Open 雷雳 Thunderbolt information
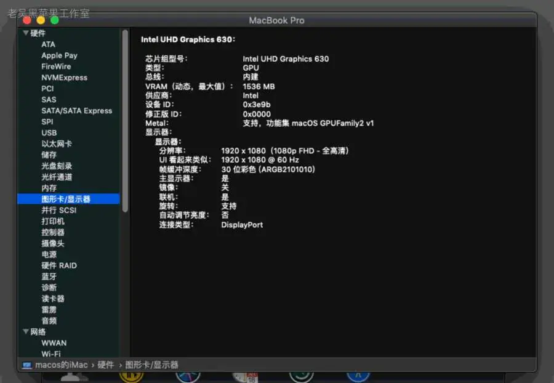Image resolution: width=554 pixels, height=383 pixels. pyautogui.click(x=49, y=310)
